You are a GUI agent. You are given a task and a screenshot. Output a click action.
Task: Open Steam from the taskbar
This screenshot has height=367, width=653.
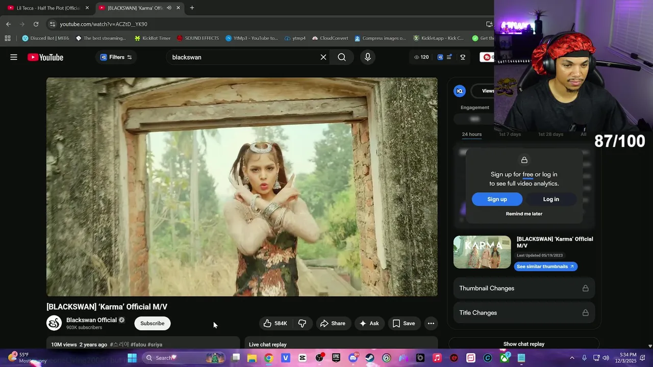(370, 358)
